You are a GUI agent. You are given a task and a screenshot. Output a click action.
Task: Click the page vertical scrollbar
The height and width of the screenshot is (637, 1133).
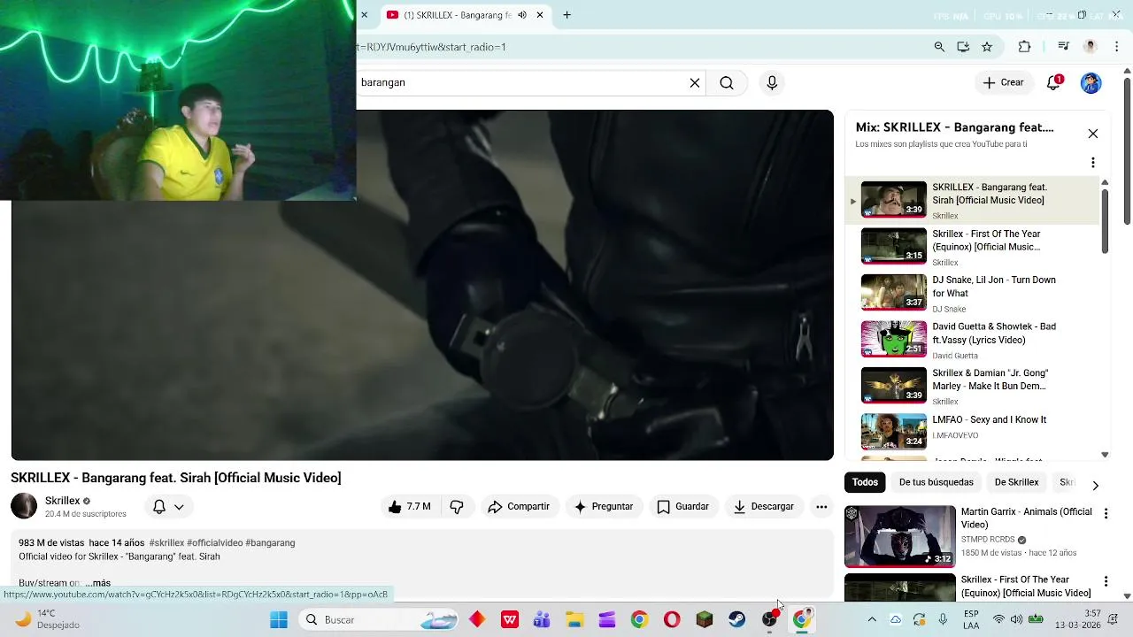tap(1127, 152)
